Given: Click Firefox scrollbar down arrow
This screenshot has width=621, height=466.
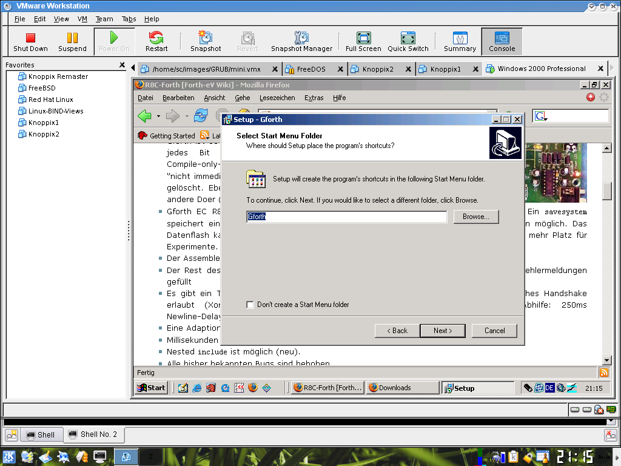Looking at the screenshot, I should click(606, 360).
